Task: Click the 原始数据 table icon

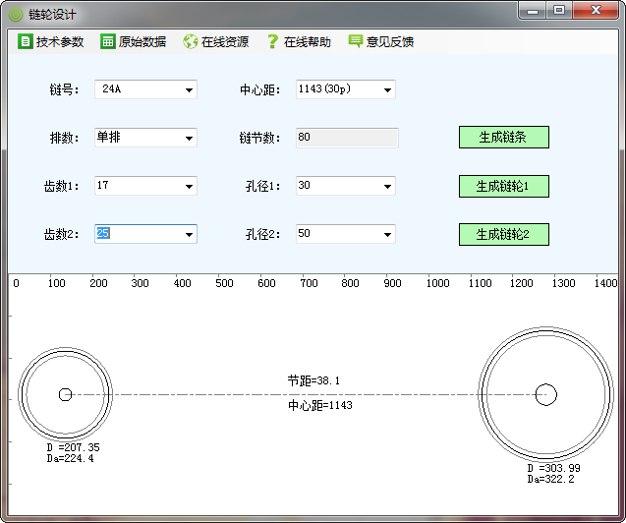Action: coord(107,41)
